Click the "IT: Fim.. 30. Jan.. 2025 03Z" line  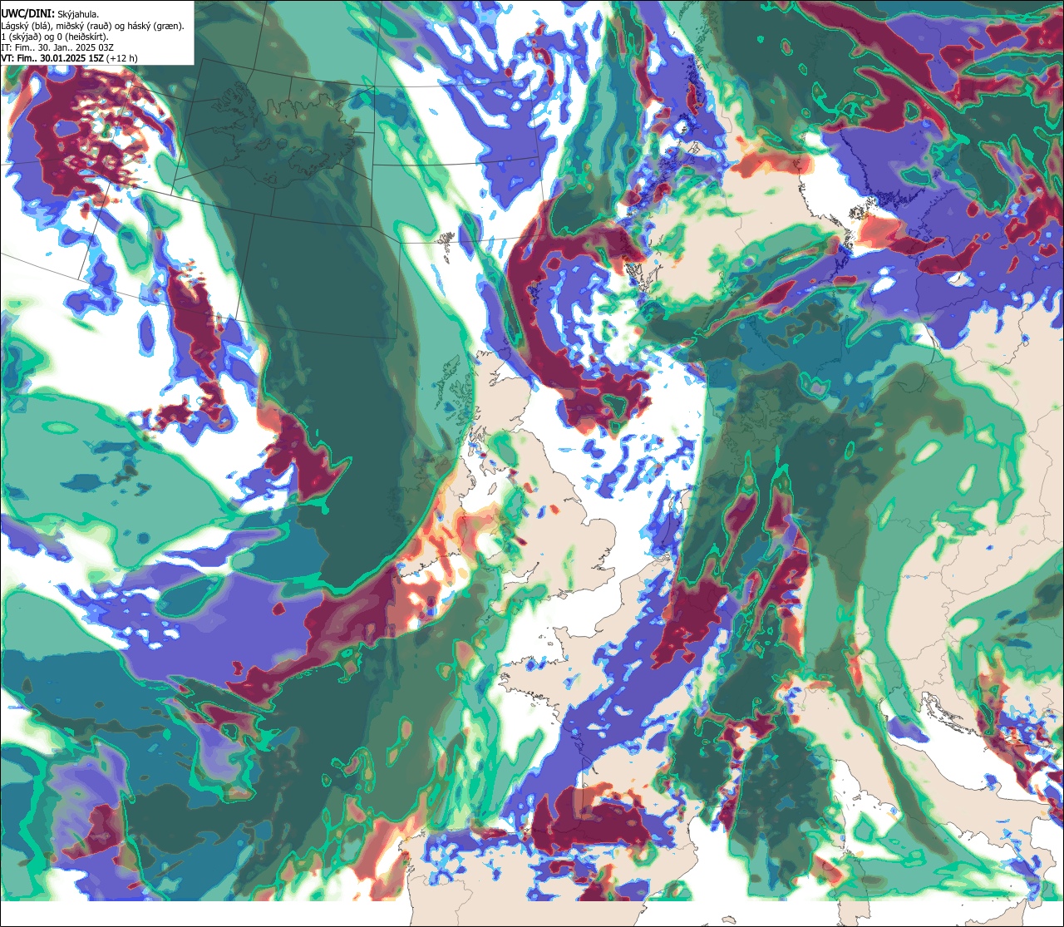(x=57, y=47)
